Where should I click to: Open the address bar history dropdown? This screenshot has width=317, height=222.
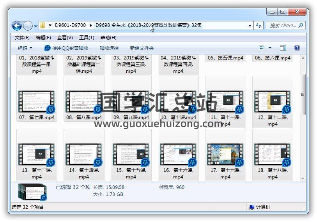(x=250, y=25)
